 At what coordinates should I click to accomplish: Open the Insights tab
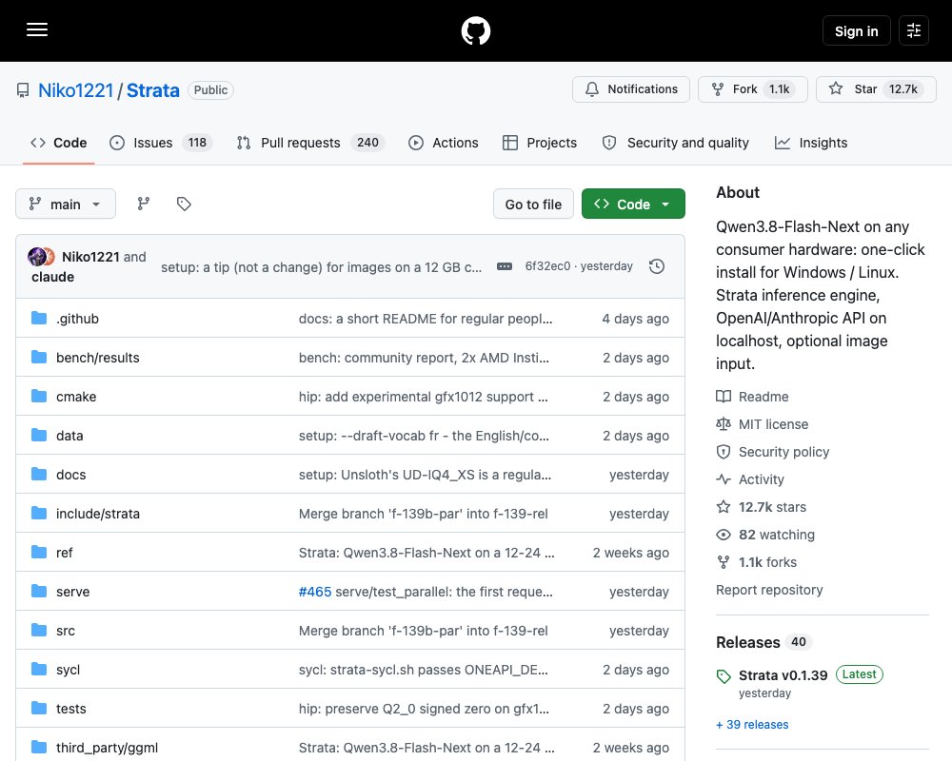tap(810, 143)
